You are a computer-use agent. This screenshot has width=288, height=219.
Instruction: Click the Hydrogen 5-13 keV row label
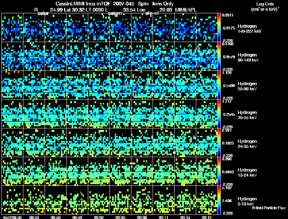pyautogui.click(x=247, y=201)
